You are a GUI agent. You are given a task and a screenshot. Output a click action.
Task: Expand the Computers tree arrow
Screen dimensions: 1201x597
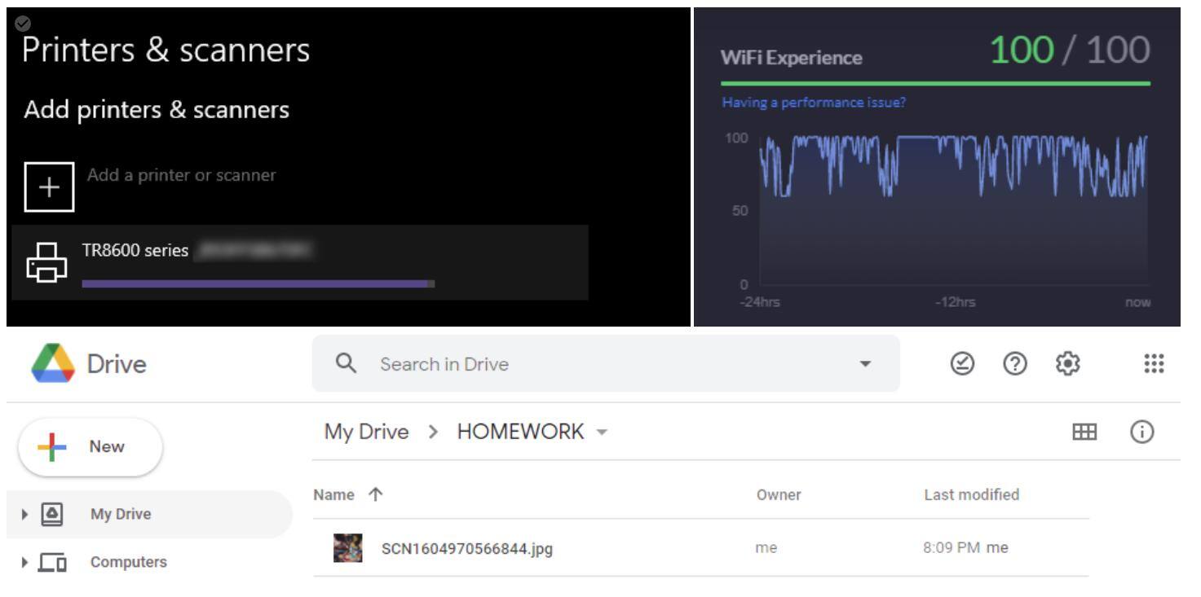click(24, 562)
